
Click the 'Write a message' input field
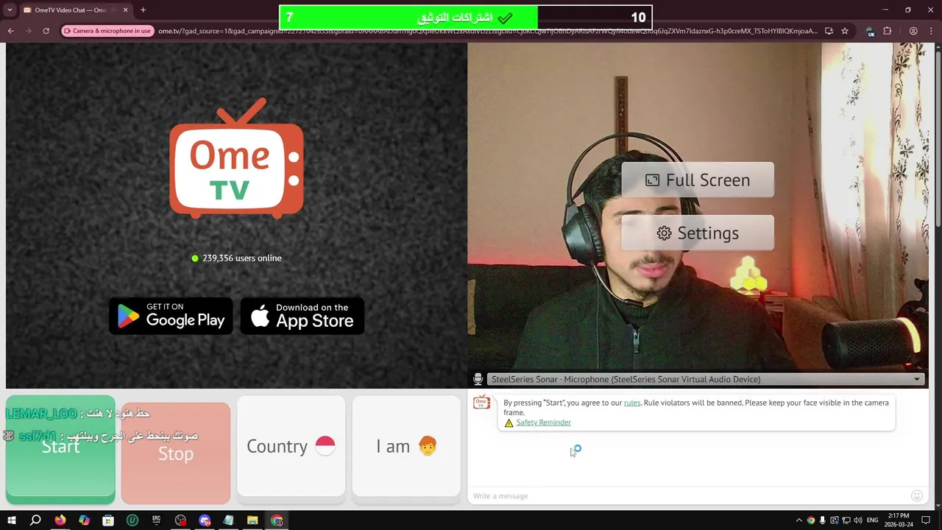tap(688, 495)
